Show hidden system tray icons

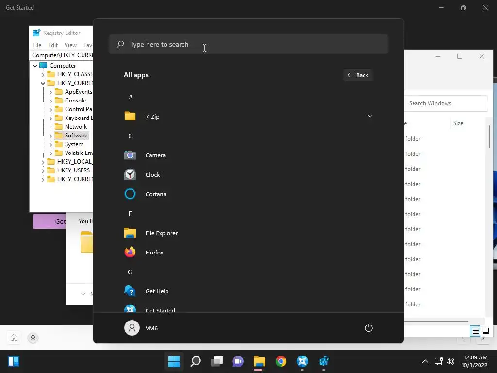[x=425, y=361]
